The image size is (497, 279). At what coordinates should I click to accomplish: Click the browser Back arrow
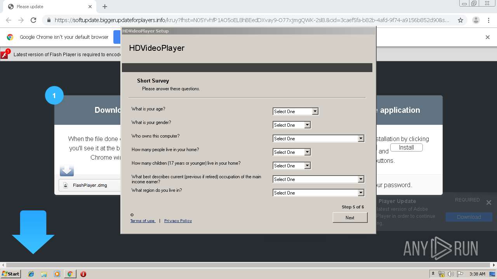(9, 20)
